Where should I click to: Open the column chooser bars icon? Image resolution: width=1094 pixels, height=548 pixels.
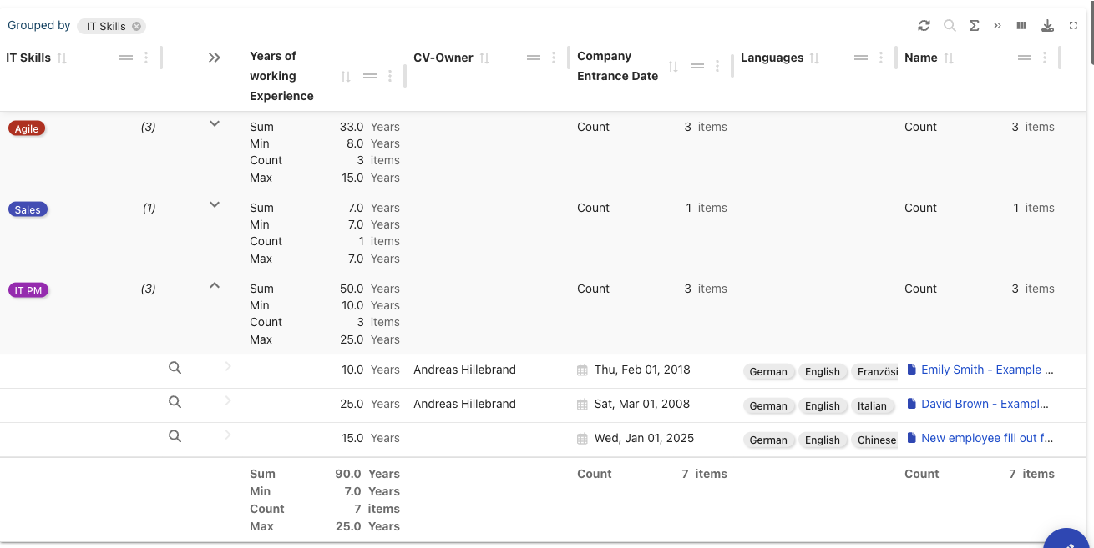[x=1021, y=26]
